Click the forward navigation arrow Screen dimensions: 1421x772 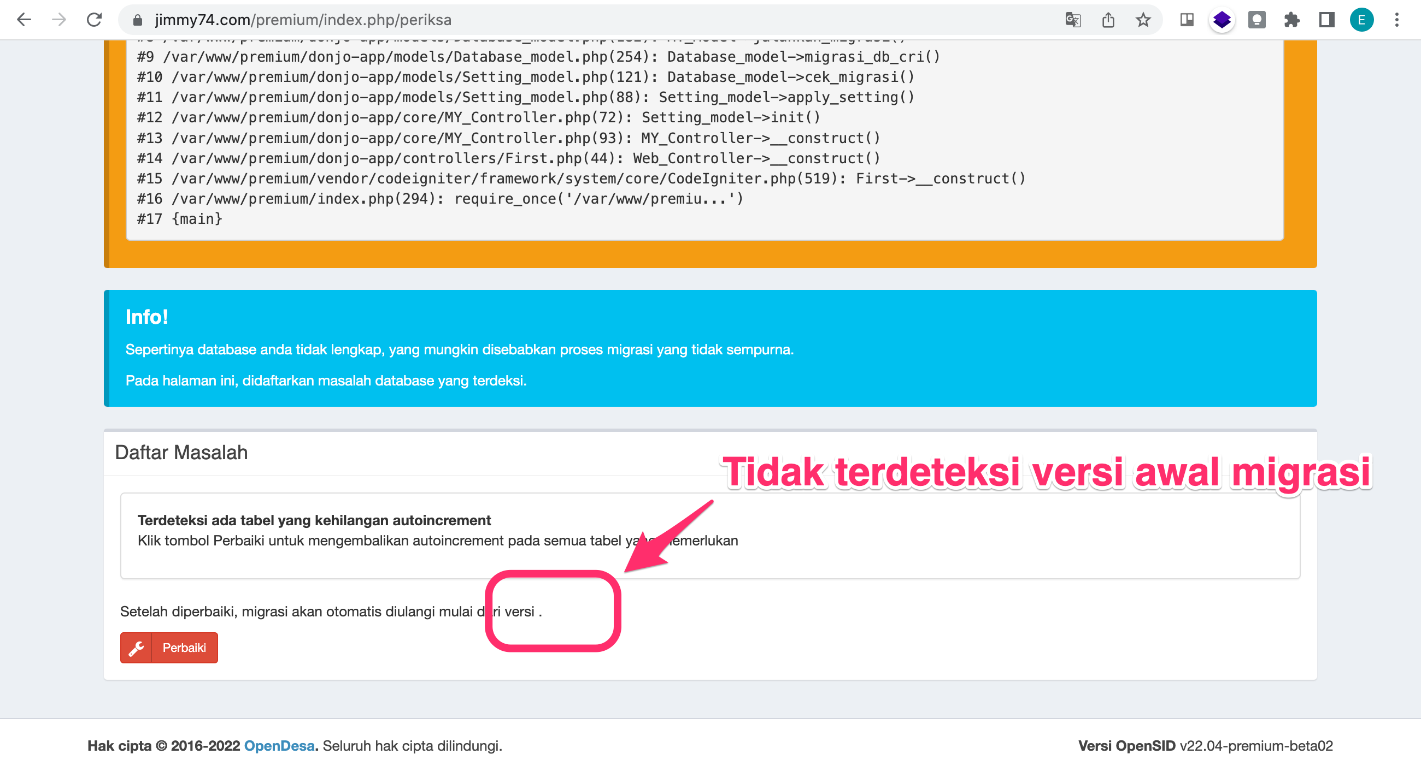[58, 20]
